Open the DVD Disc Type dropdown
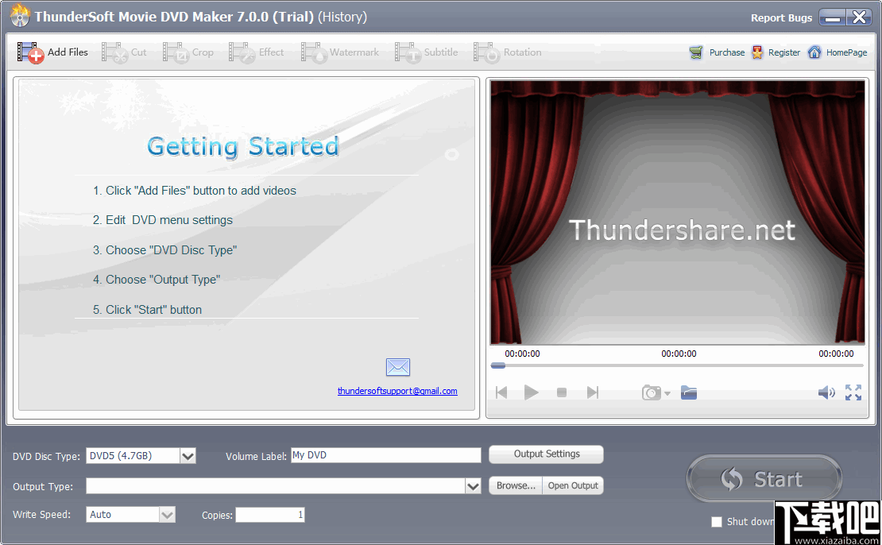This screenshot has height=545, width=882. pos(188,455)
